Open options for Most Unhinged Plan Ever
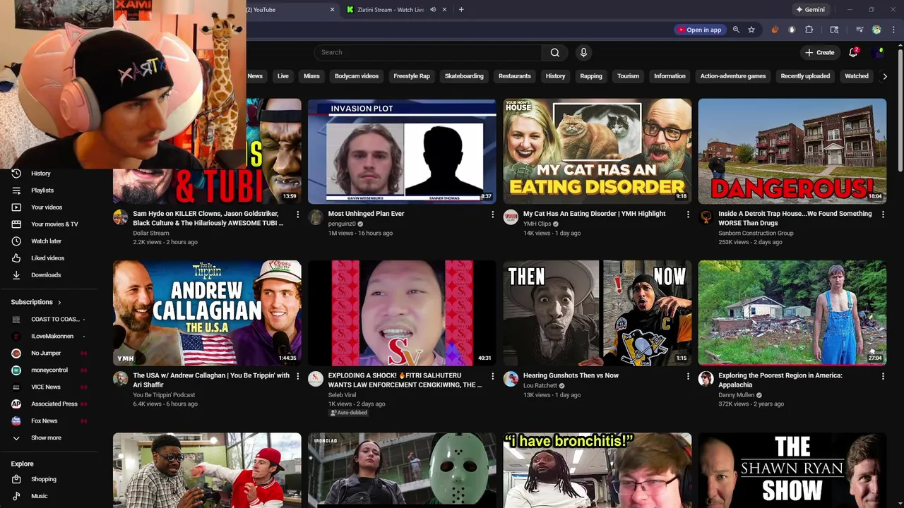This screenshot has width=904, height=508. click(493, 214)
